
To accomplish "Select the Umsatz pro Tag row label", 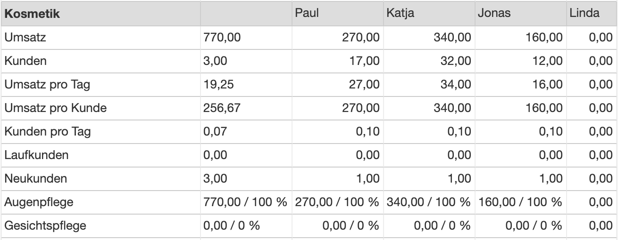I will (x=47, y=84).
